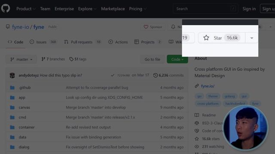The image size is (275, 154).
Task: Visit the fyne.io/ website link
Action: (208, 86)
